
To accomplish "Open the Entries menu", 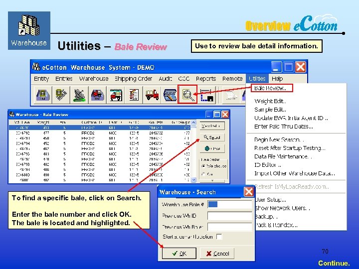I will 64,79.
